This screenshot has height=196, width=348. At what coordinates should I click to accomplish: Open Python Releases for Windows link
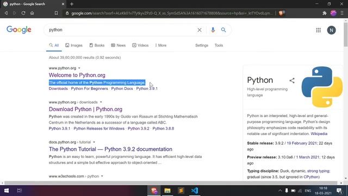(99, 128)
